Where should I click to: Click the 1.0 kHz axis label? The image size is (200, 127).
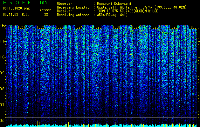(x=3, y=57)
